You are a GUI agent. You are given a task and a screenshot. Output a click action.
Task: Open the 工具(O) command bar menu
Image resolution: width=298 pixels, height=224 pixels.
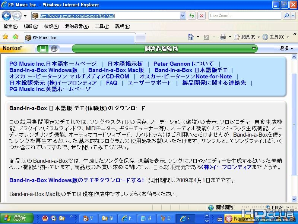click(275, 37)
